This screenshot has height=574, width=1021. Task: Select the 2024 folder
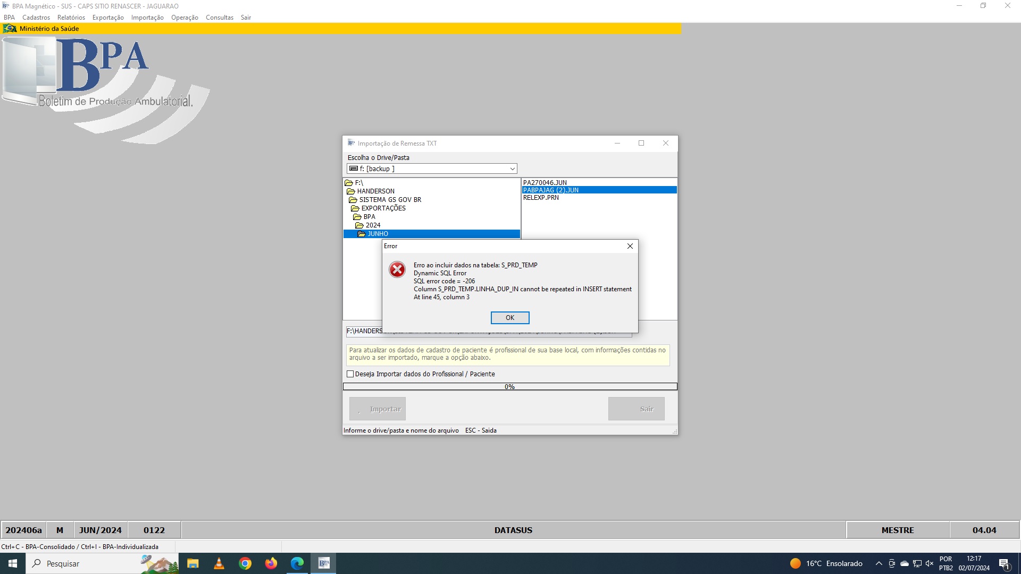373,225
